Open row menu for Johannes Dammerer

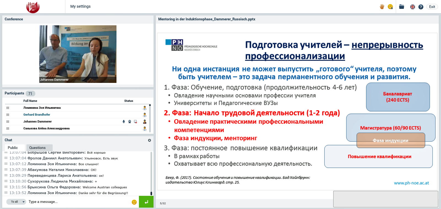8,122
